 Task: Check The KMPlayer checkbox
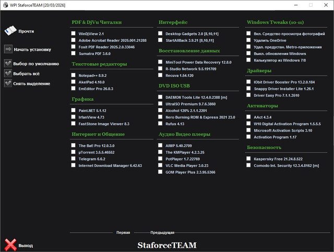point(160,152)
